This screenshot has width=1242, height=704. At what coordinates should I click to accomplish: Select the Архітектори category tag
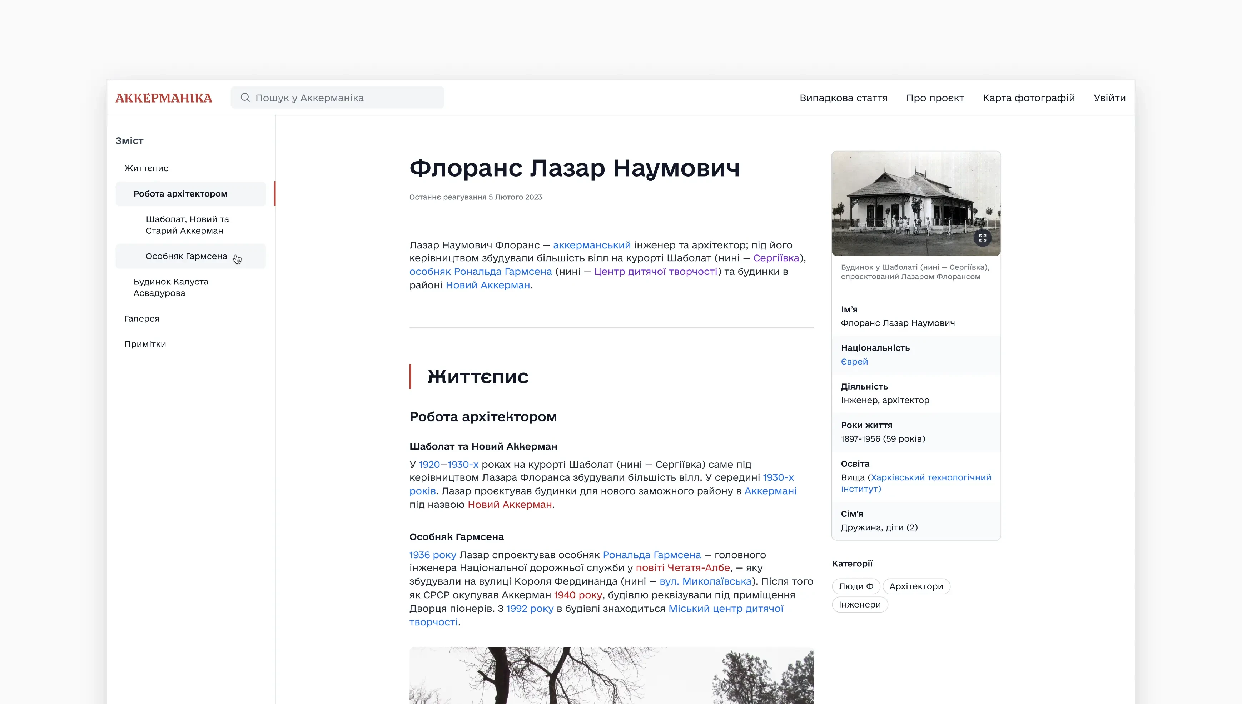point(916,586)
